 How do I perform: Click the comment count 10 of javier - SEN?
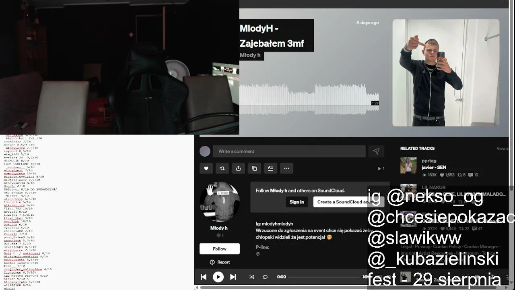(x=473, y=175)
